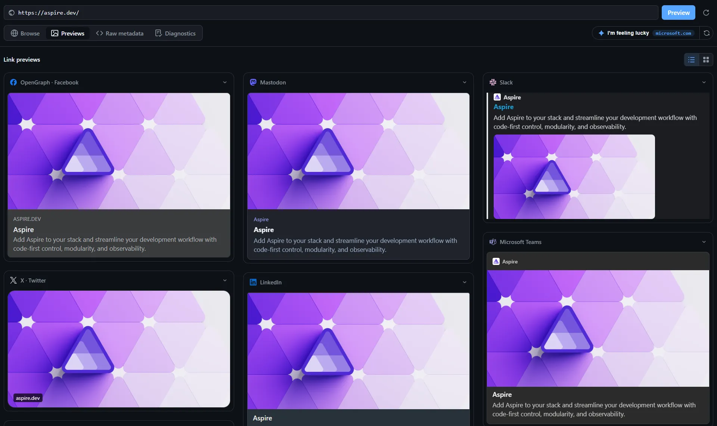Select the Previews tab
Viewport: 717px width, 426px height.
68,33
